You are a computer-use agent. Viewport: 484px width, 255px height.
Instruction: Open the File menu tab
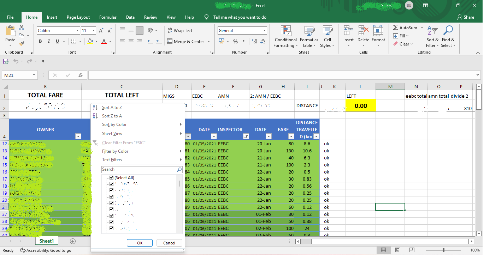tap(10, 17)
